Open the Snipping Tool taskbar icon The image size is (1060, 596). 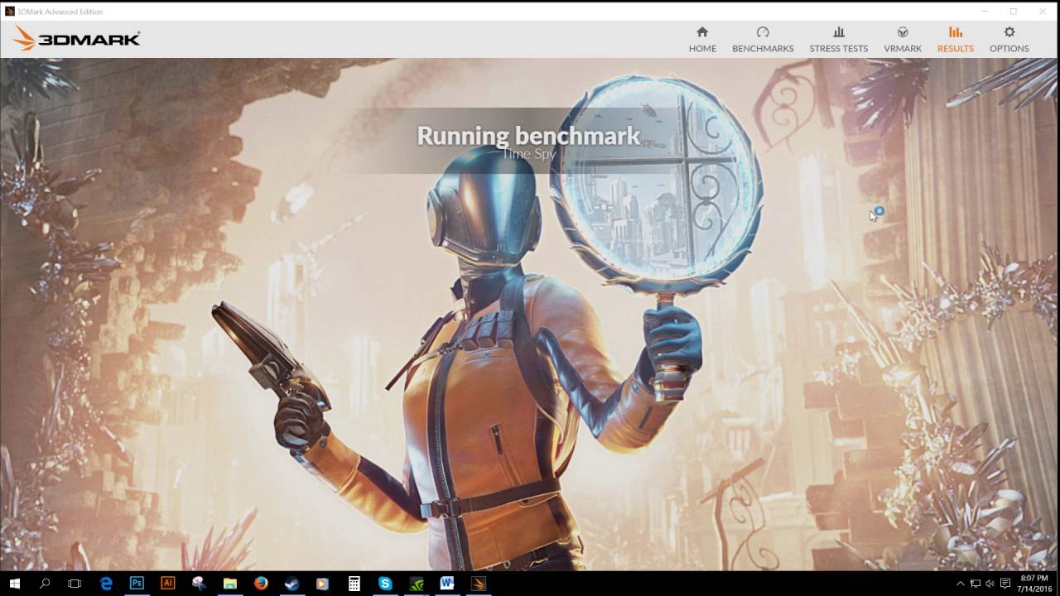199,584
